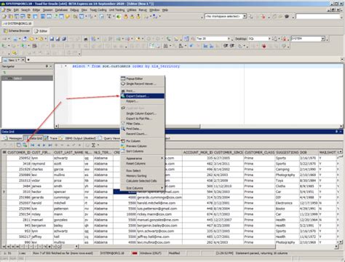Sort grid by CUST_LAST_NAME column header
This screenshot has height=262, width=345.
(x=68, y=152)
